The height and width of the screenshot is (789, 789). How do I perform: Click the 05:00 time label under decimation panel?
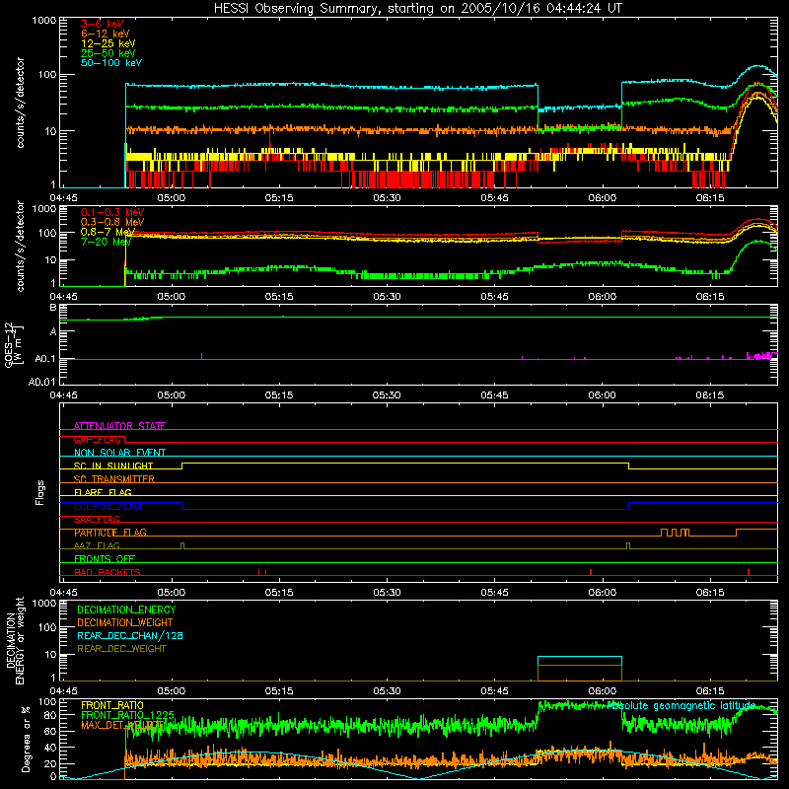(172, 691)
